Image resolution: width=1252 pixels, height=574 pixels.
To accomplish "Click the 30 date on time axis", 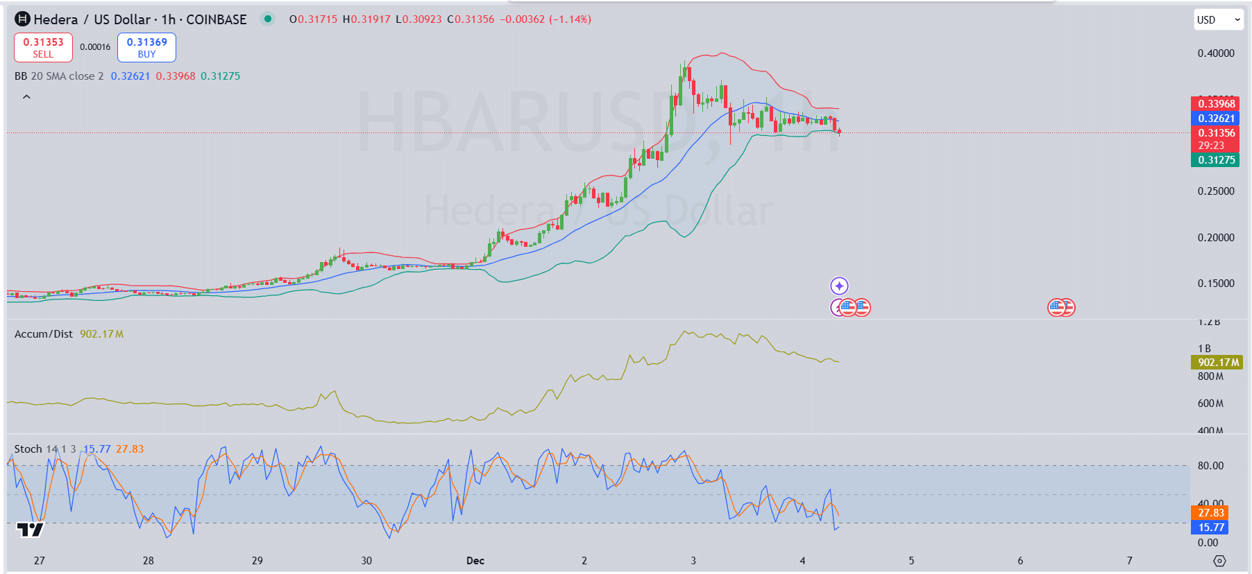I will 366,561.
